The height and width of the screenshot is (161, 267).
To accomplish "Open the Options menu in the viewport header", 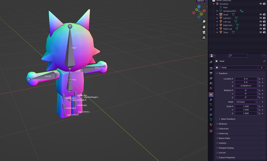I will coord(201,1).
